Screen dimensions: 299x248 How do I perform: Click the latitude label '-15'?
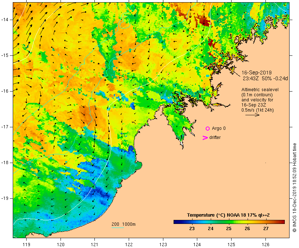click(5, 55)
